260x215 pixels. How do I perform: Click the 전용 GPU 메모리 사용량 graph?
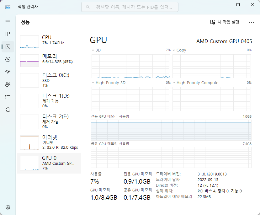click(171, 130)
